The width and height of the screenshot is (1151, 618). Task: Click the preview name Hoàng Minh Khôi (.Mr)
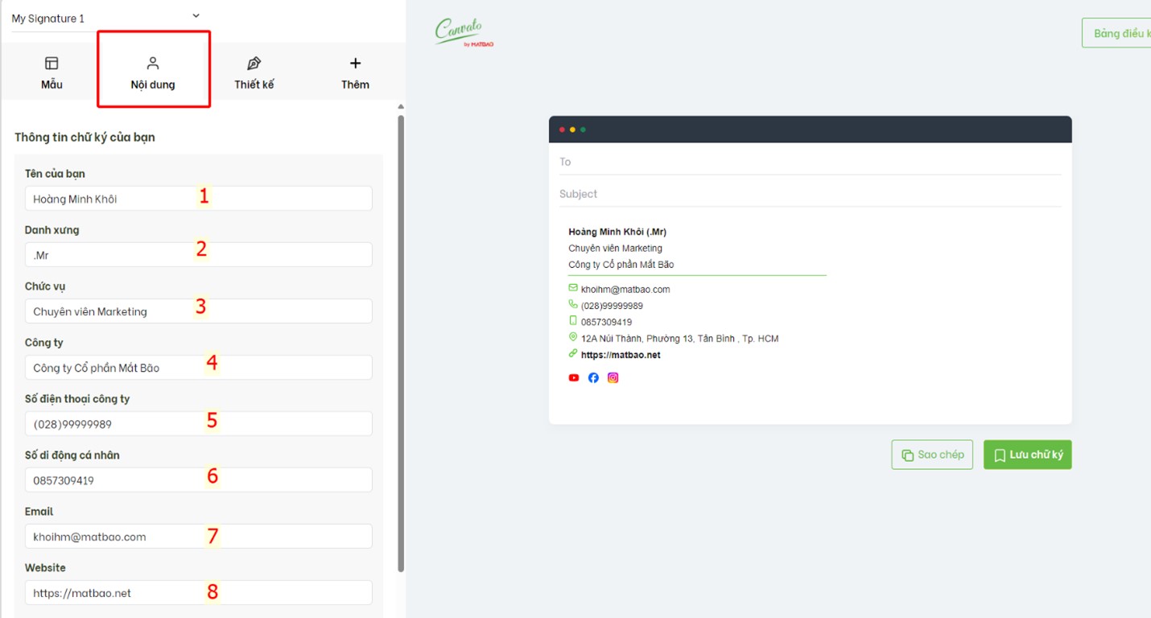point(617,232)
